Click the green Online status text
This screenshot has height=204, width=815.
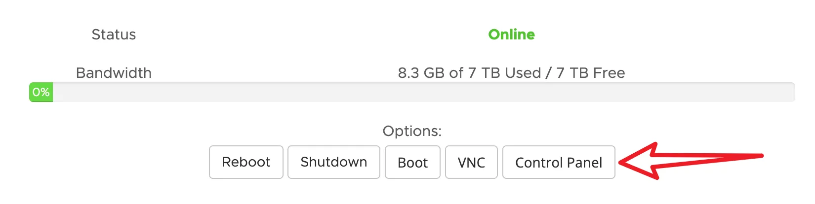[x=511, y=34]
